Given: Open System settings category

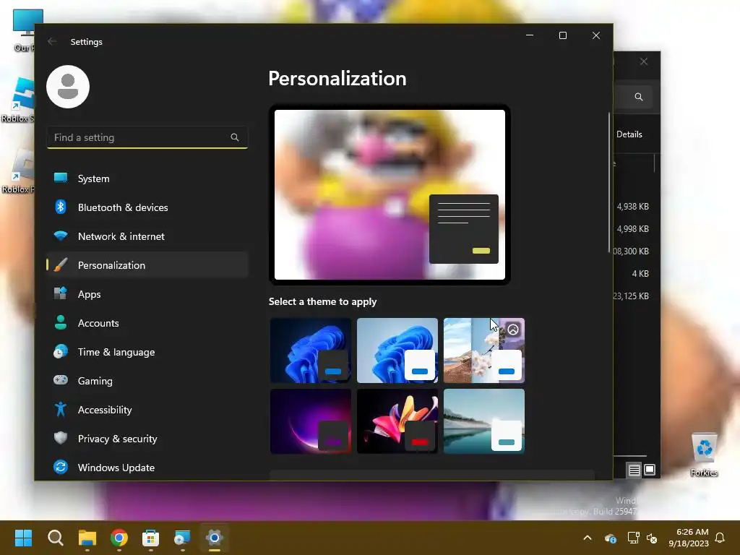Looking at the screenshot, I should (147, 178).
